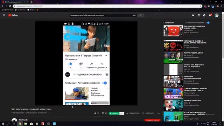The height and width of the screenshot is (126, 224).
Task: Click the browser address bar
Action: pos(107,6)
